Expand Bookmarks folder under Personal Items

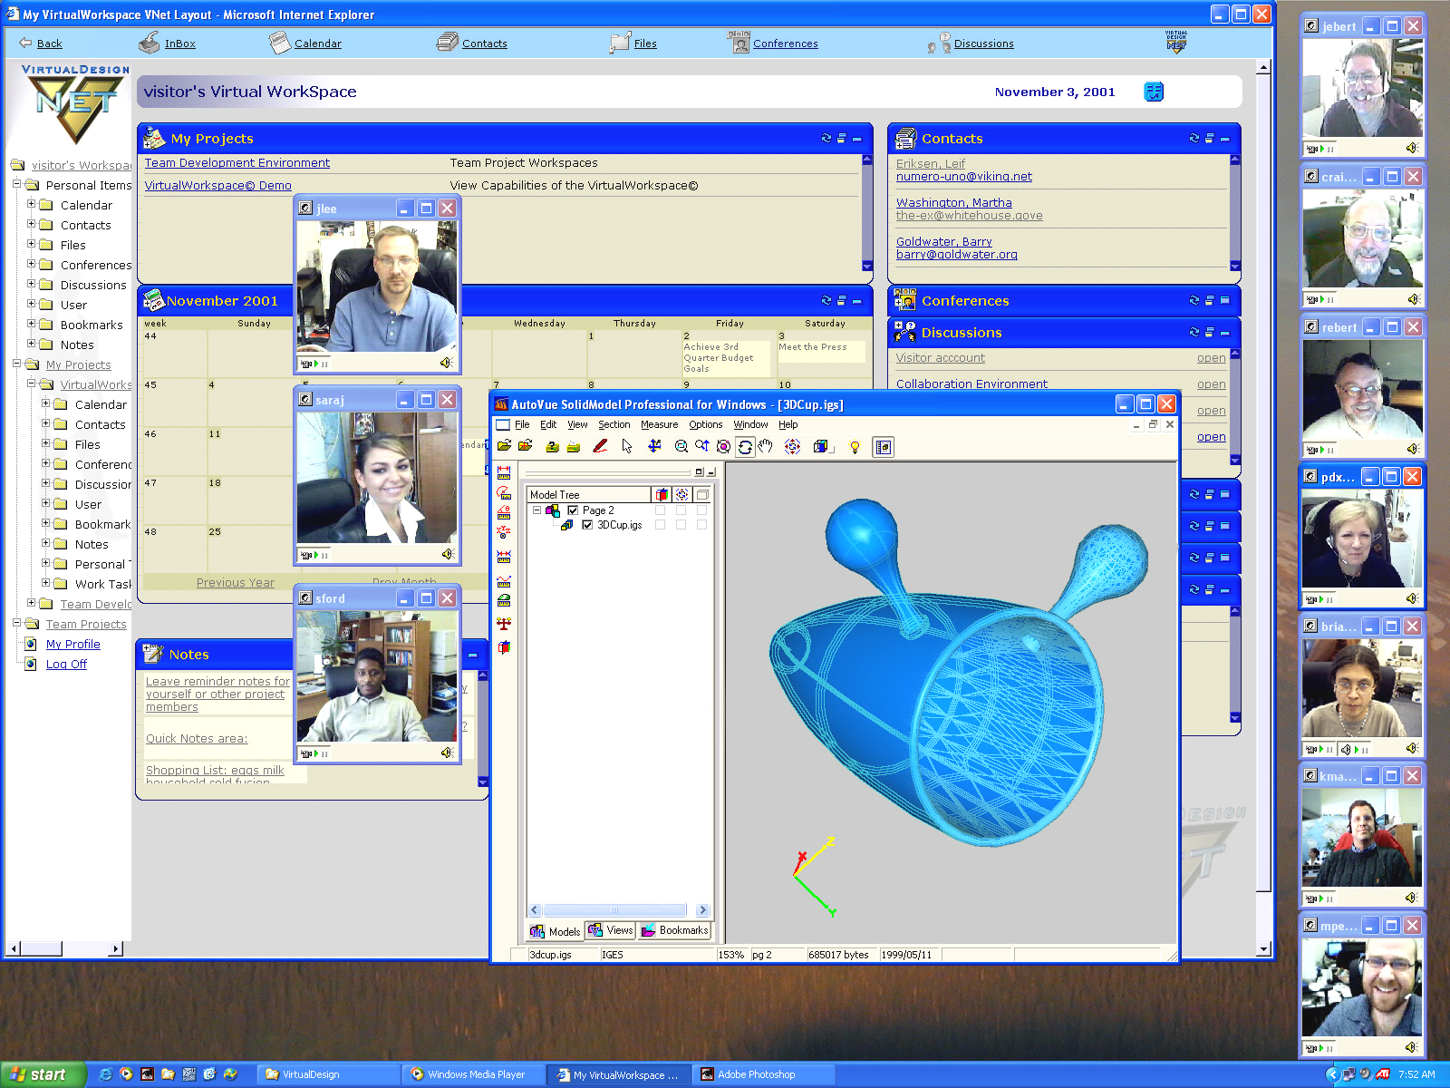31,324
